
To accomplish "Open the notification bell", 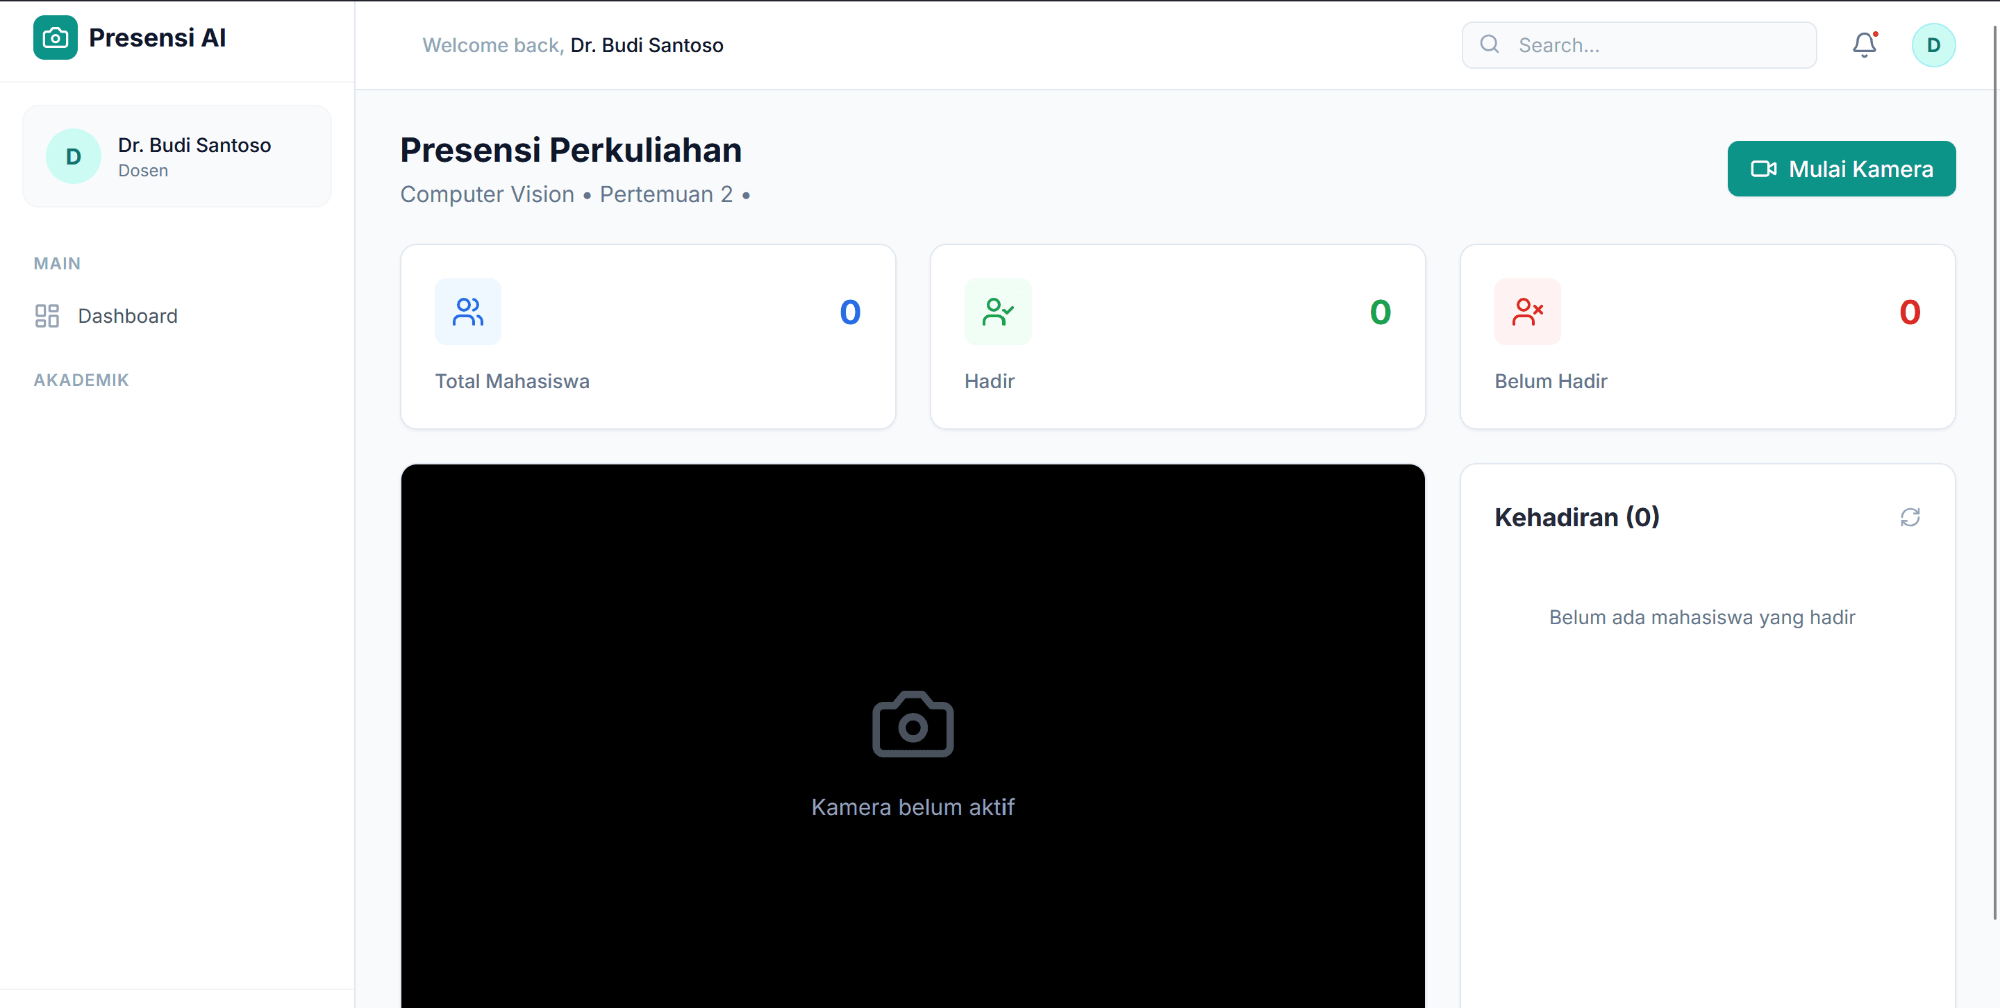I will click(x=1864, y=44).
